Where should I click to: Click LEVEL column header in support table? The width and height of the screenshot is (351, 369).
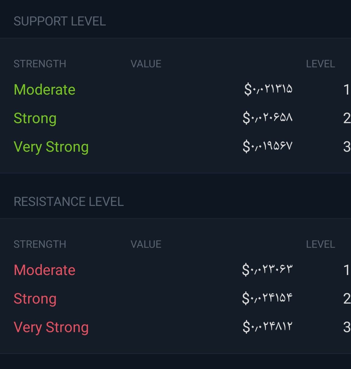[x=320, y=64]
